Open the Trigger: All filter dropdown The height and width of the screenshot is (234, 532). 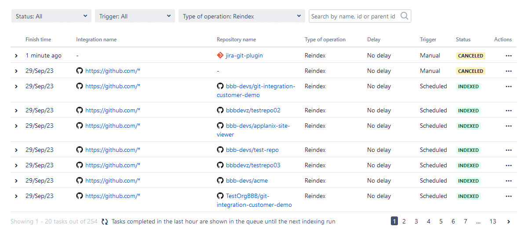135,16
